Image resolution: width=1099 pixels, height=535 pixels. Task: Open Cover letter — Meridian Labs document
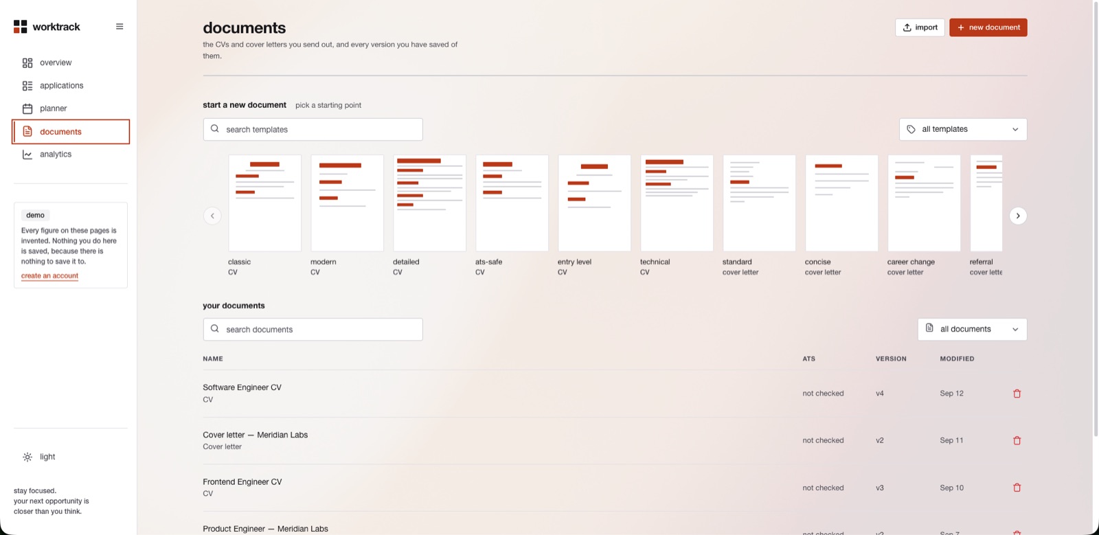pos(255,435)
